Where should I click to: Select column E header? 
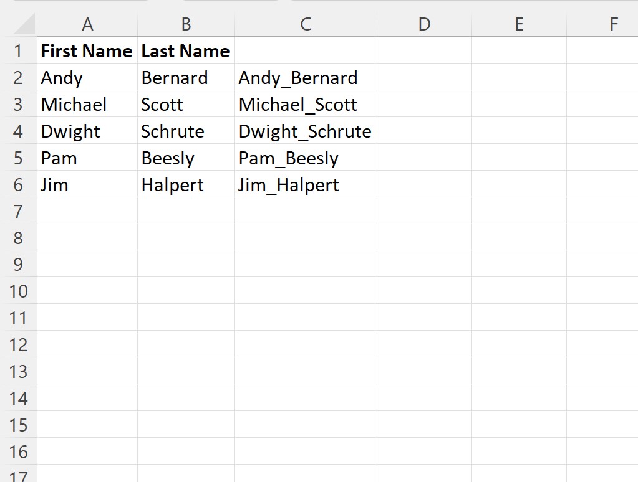pyautogui.click(x=519, y=24)
